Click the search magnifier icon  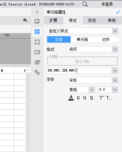tap(85, 4)
